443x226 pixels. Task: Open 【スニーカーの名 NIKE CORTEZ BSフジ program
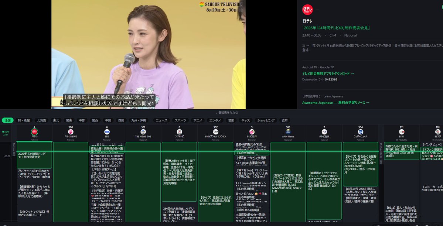coord(432,188)
